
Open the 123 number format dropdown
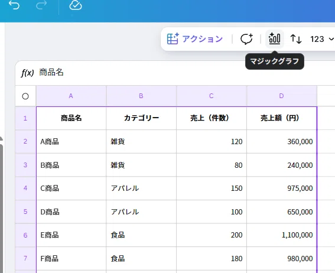point(322,39)
